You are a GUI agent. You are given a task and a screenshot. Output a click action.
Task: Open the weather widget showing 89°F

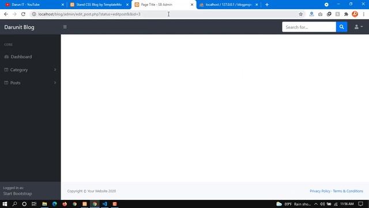pyautogui.click(x=293, y=204)
